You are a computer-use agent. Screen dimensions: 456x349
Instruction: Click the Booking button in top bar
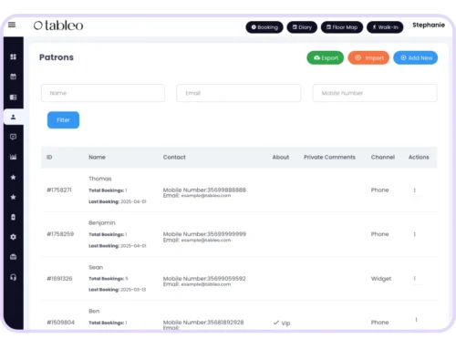[264, 27]
